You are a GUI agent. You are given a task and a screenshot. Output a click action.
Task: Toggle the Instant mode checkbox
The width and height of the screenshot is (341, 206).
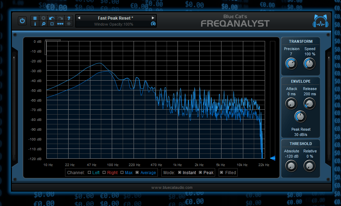pos(179,172)
